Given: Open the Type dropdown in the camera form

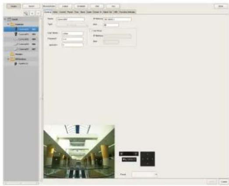Looking at the screenshot, I should point(72,25).
